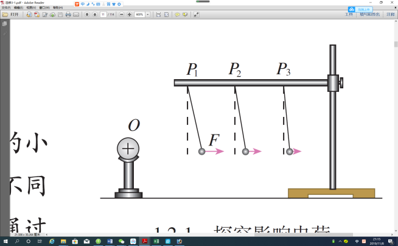Add a sticky note comment icon

pyautogui.click(x=177, y=15)
